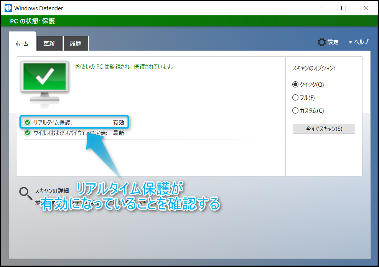Select the クイック(Q) scan option

coord(295,85)
